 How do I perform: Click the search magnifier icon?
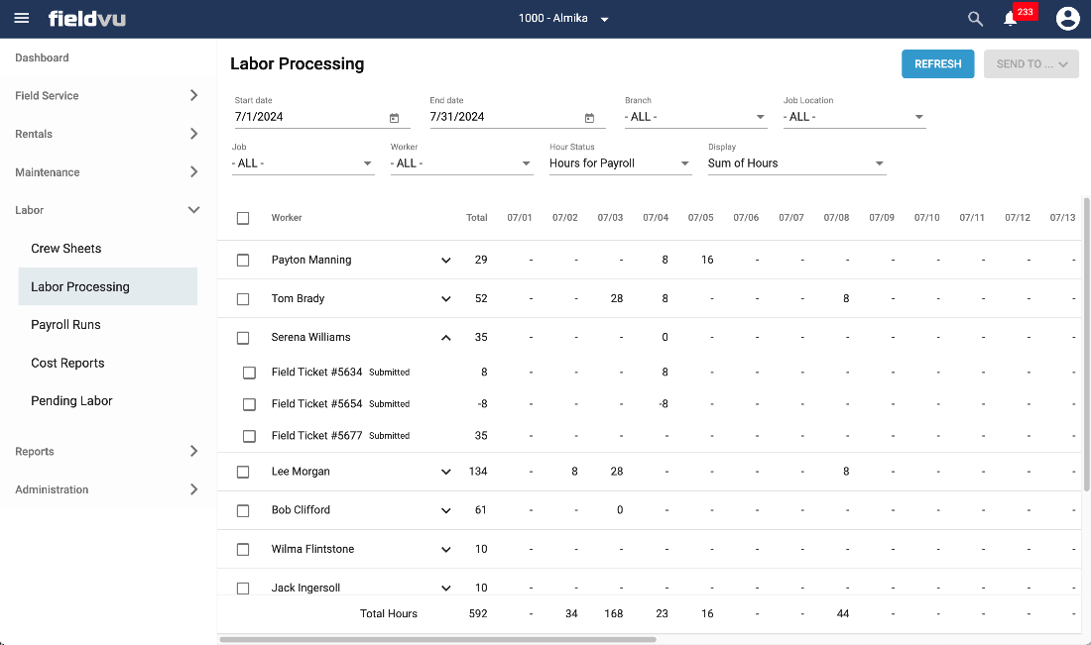(975, 19)
